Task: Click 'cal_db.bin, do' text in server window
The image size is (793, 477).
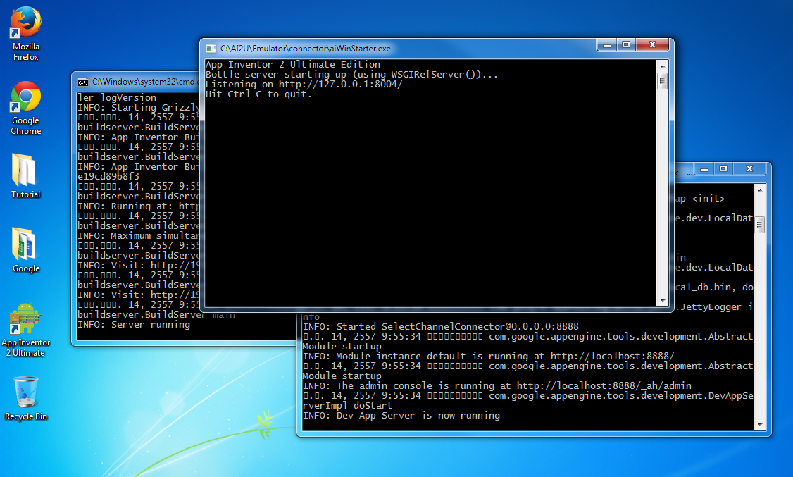Action: coord(713,287)
